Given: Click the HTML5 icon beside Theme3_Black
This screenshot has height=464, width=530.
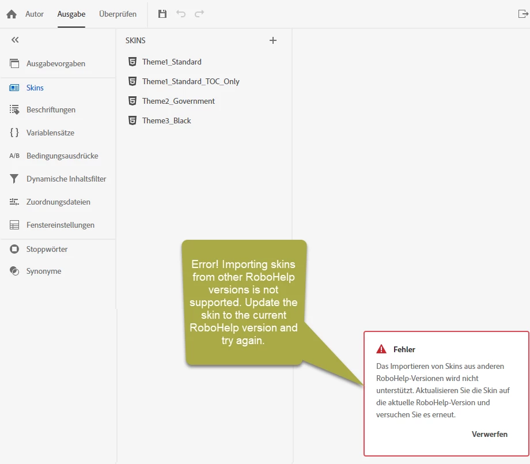Looking at the screenshot, I should point(132,120).
